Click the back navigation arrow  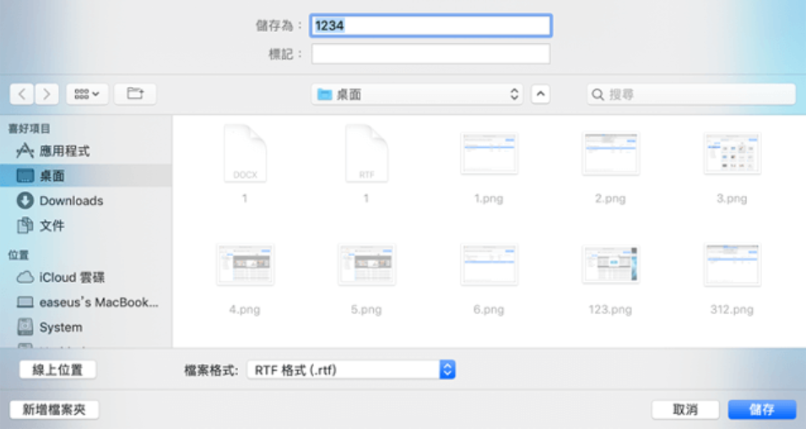click(x=22, y=94)
